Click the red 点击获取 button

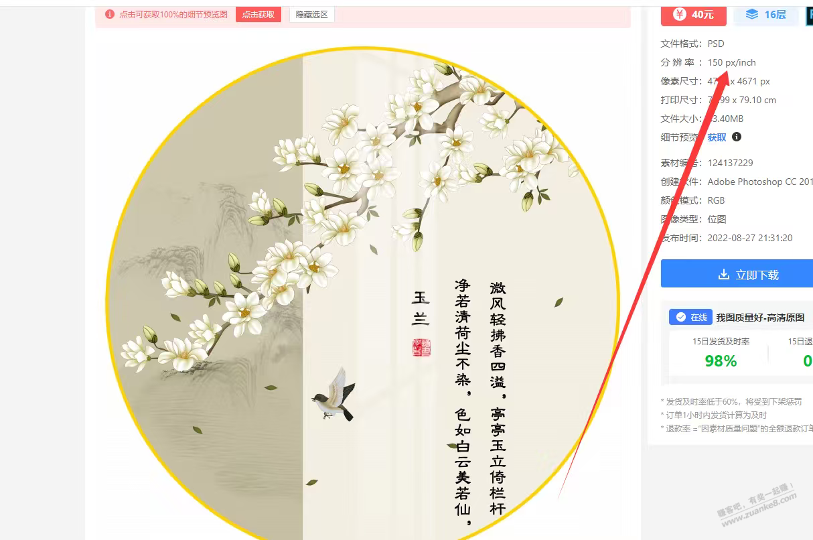click(x=258, y=15)
